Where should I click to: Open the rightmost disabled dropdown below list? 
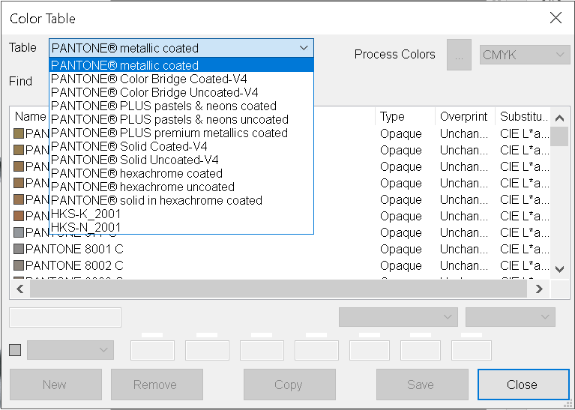click(x=511, y=317)
